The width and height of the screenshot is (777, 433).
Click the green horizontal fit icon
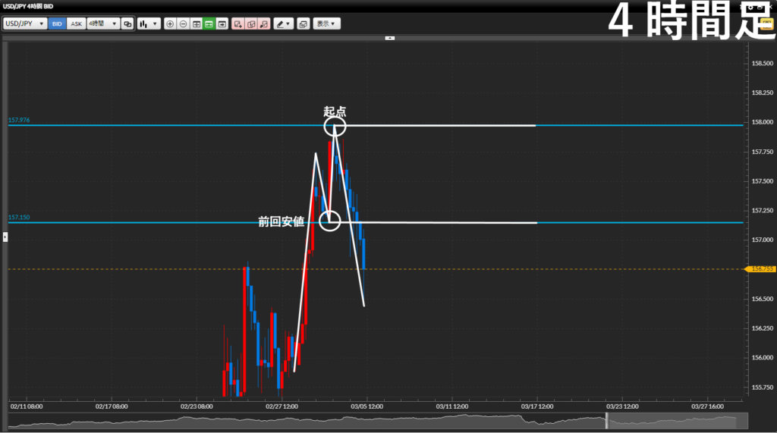209,24
